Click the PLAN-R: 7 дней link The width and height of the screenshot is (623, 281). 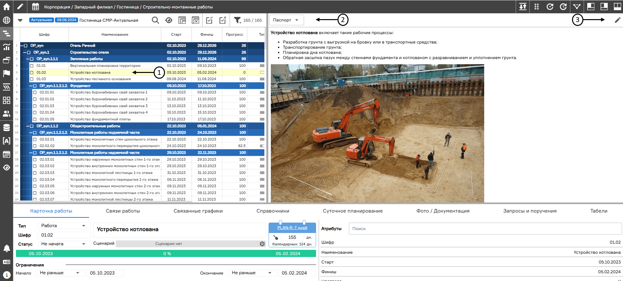[292, 228]
